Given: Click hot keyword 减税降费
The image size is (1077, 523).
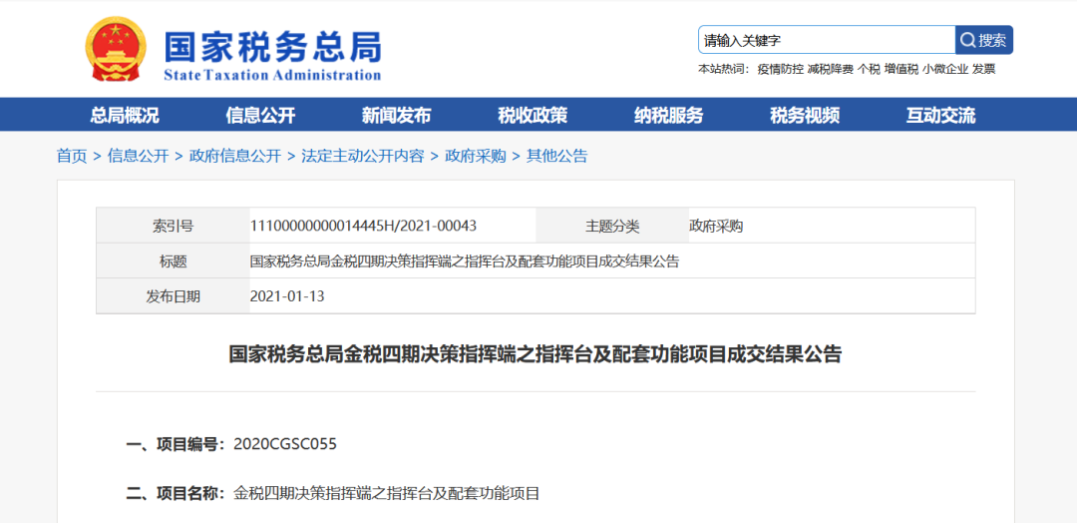Looking at the screenshot, I should click(831, 69).
